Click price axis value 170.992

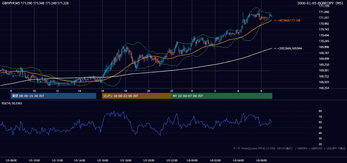pyautogui.click(x=324, y=24)
